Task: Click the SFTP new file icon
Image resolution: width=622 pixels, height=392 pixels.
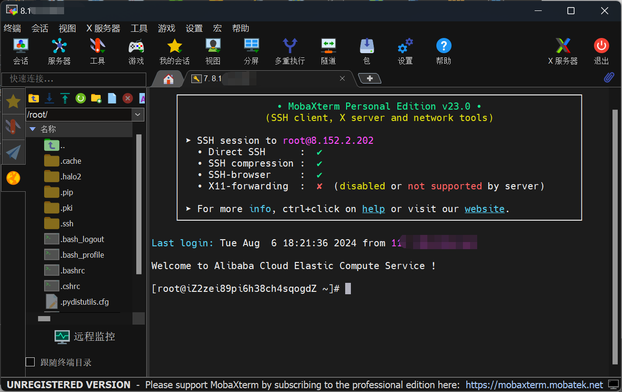Action: pos(112,98)
